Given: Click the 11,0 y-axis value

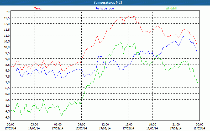Looking at the screenshot, I should click(7, 35).
